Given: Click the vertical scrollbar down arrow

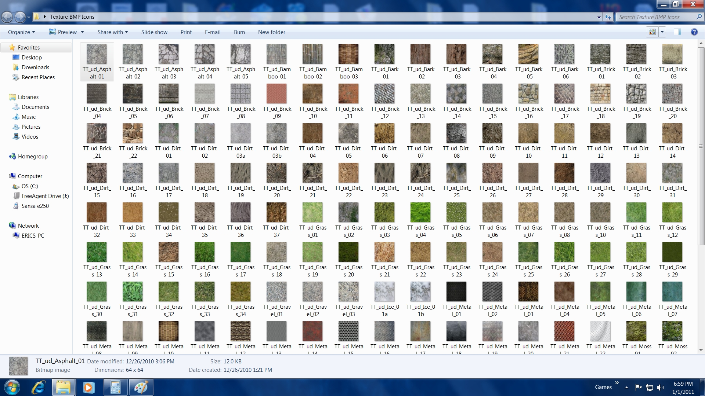Looking at the screenshot, I should [x=701, y=350].
